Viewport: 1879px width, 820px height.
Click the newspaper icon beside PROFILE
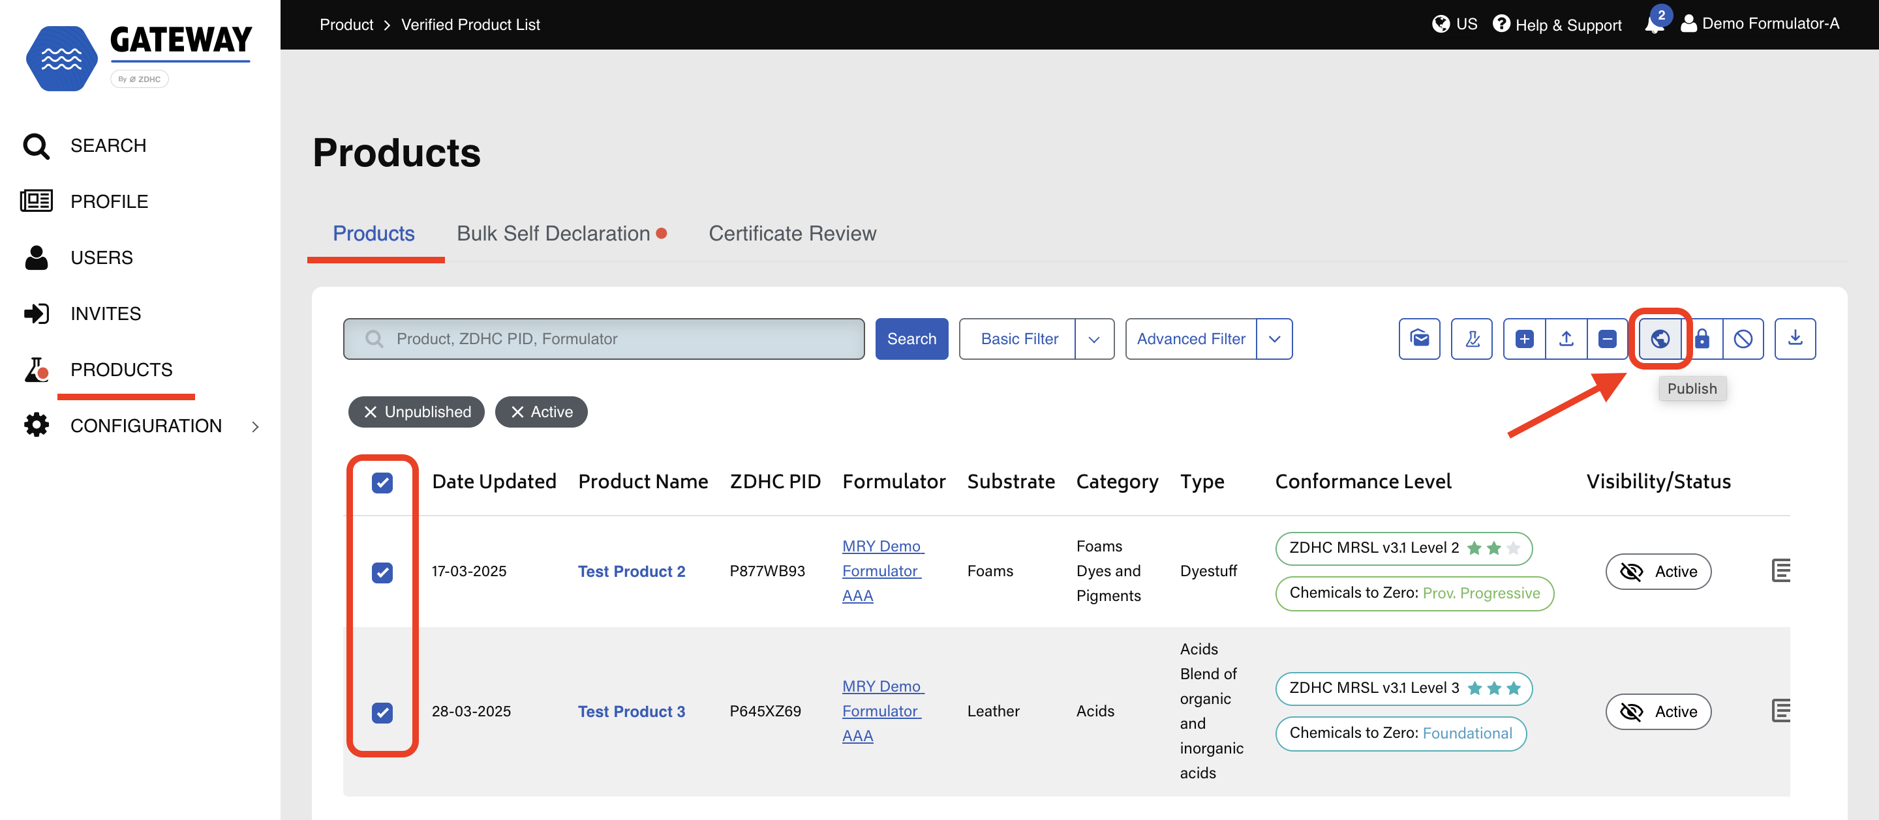click(x=36, y=201)
